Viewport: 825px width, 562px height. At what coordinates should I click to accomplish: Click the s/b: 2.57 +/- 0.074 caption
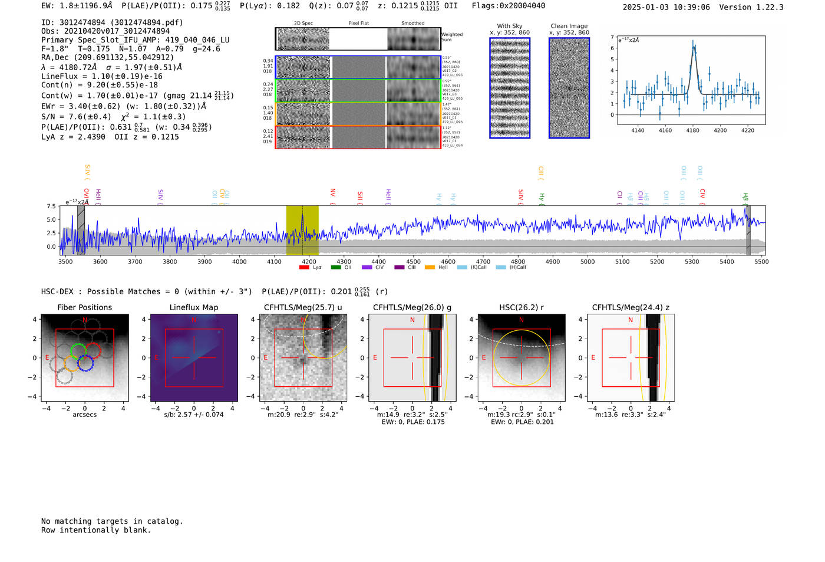point(194,415)
